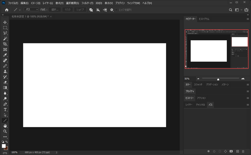
Task: Open the tool mode dropdown showing パス
Action: coord(31,10)
